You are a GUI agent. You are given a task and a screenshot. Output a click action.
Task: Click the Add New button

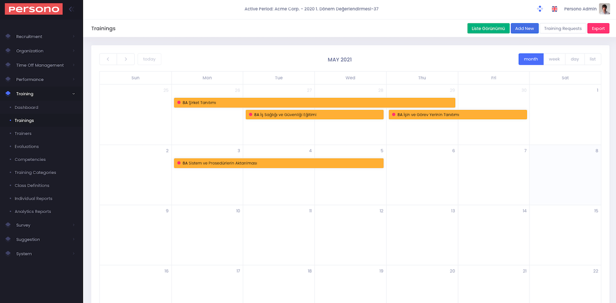point(524,28)
